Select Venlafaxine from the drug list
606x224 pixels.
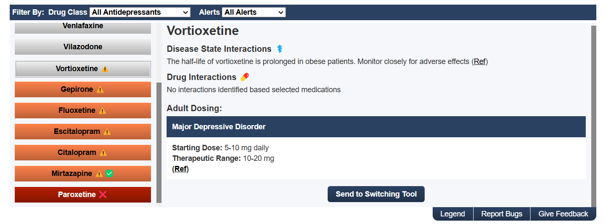click(83, 27)
